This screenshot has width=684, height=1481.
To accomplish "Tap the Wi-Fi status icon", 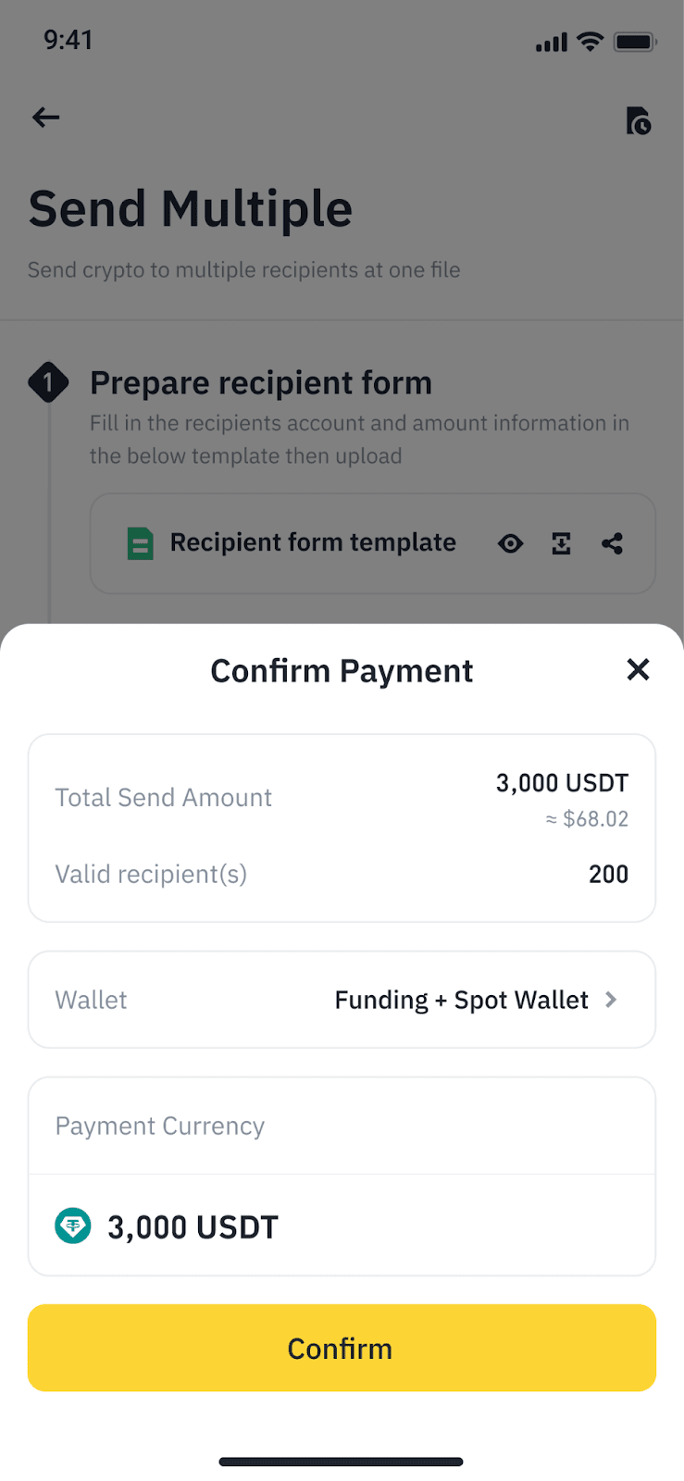I will point(590,42).
